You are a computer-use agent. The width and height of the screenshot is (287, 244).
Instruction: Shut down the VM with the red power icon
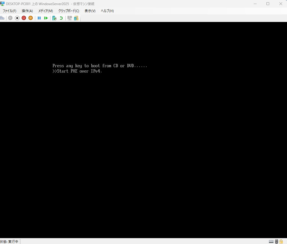(24, 18)
